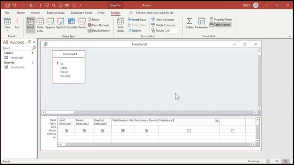Open the Property Sheet
This screenshot has width=294, height=165.
220,19
